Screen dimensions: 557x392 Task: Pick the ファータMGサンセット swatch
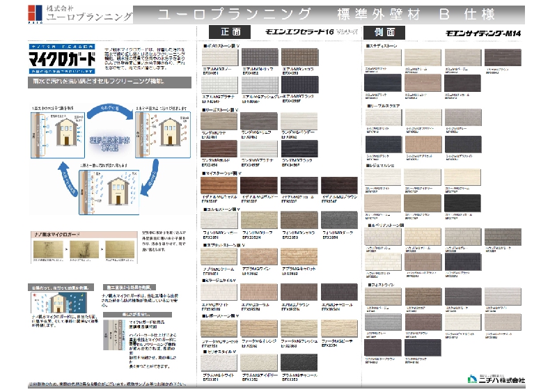(219, 329)
